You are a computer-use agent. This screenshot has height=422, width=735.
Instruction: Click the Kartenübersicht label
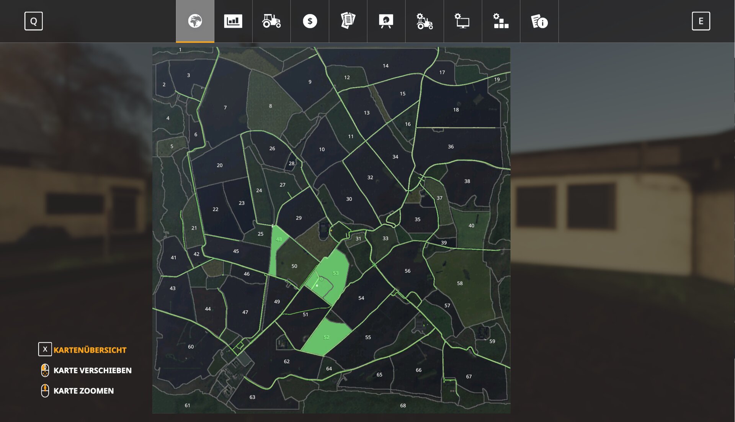pos(90,350)
